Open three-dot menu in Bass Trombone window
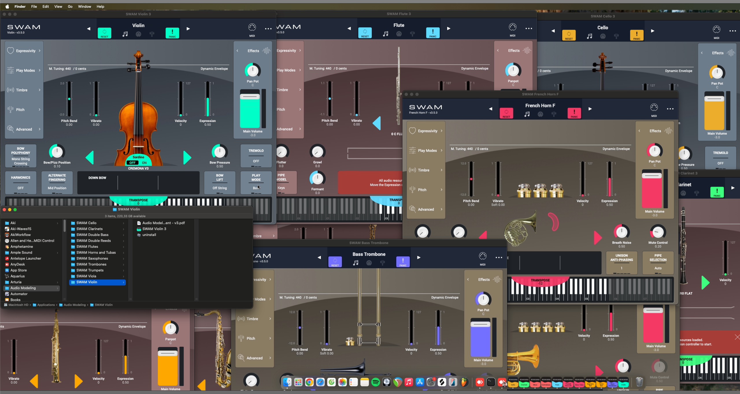This screenshot has width=740, height=394. (x=499, y=258)
